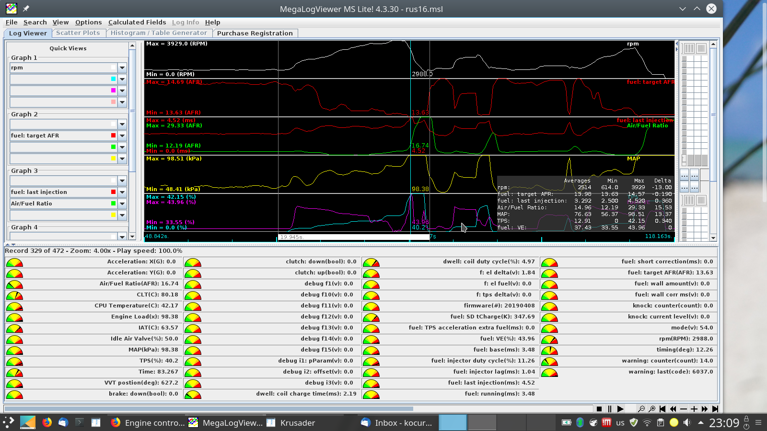Open the Help menu
The image size is (767, 431).
[x=212, y=22]
